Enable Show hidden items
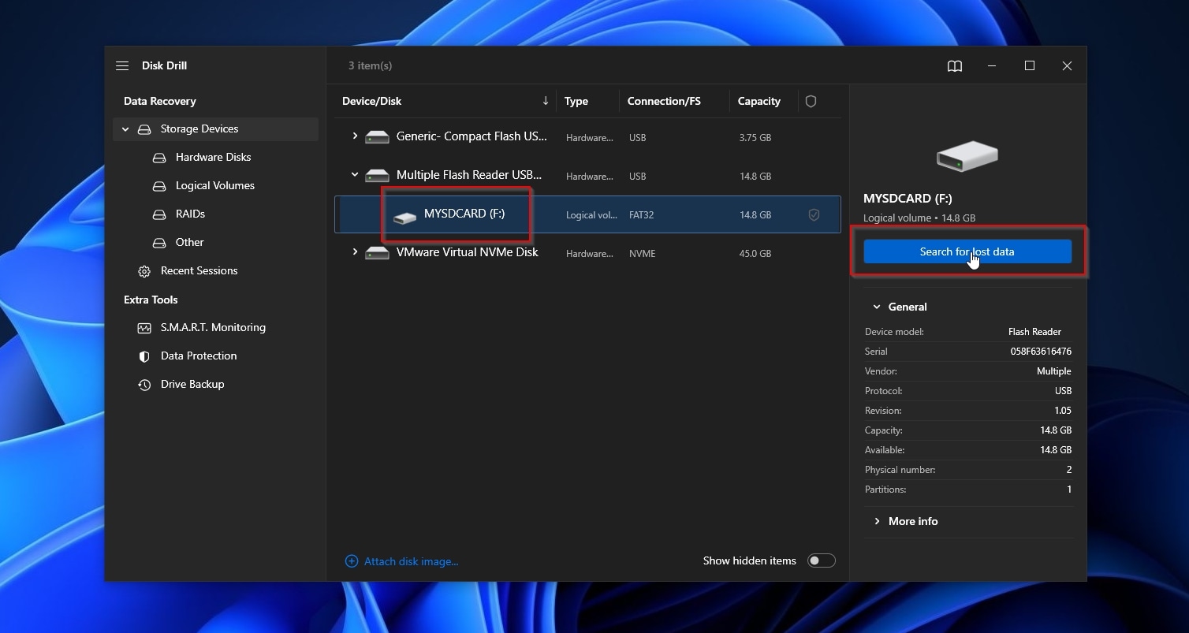 tap(821, 560)
